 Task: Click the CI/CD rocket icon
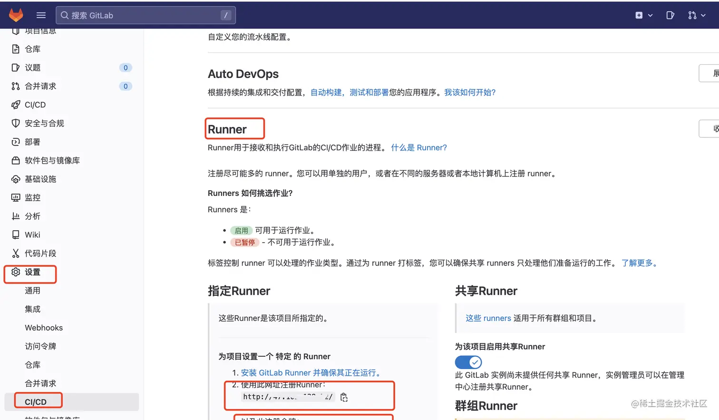16,105
